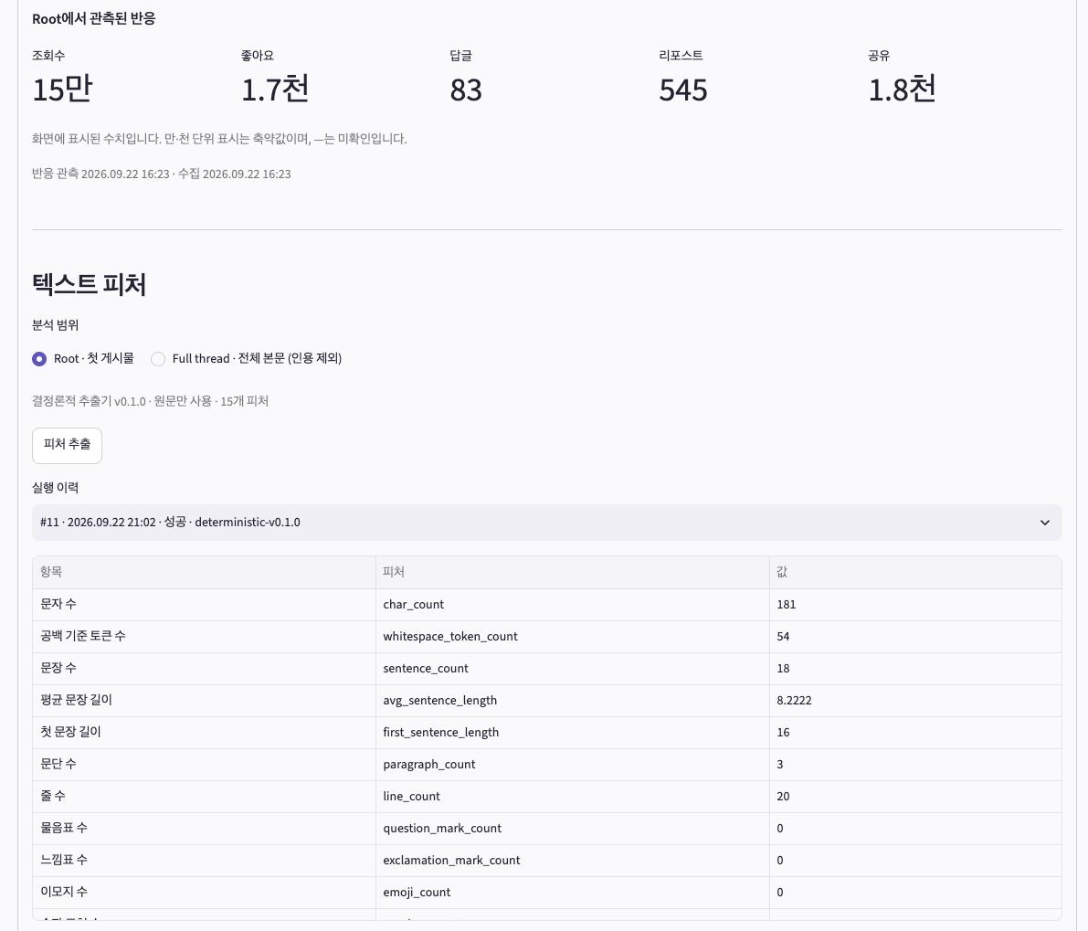1088x931 pixels.
Task: Open the 실행 이력 run history dropdown
Action: 547,523
